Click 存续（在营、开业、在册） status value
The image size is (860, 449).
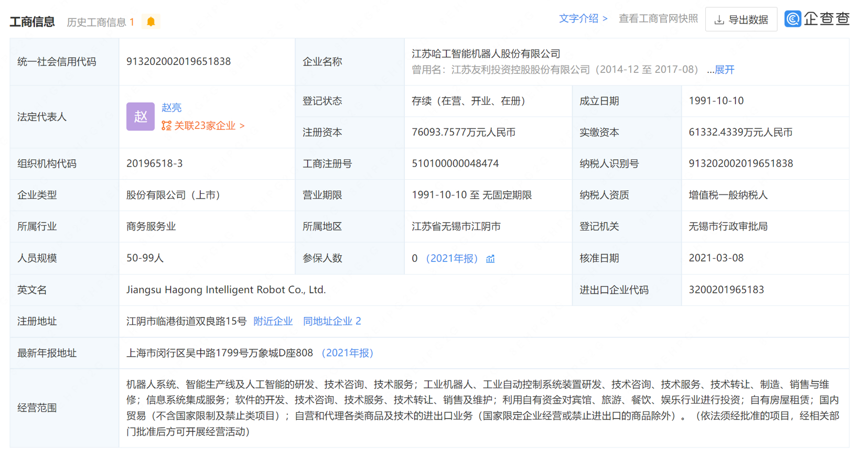[471, 101]
